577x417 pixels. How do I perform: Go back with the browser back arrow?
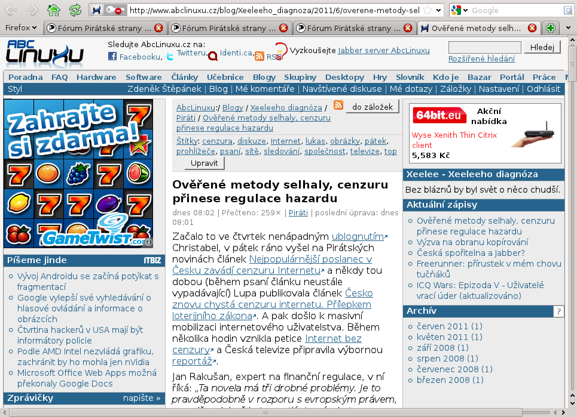[10, 10]
